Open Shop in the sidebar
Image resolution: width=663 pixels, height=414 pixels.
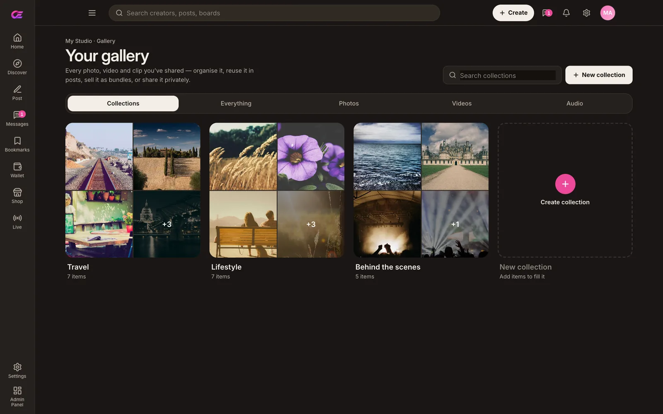pyautogui.click(x=17, y=195)
